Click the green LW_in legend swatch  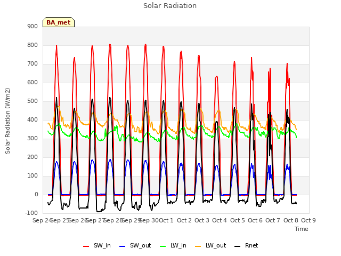(163, 246)
